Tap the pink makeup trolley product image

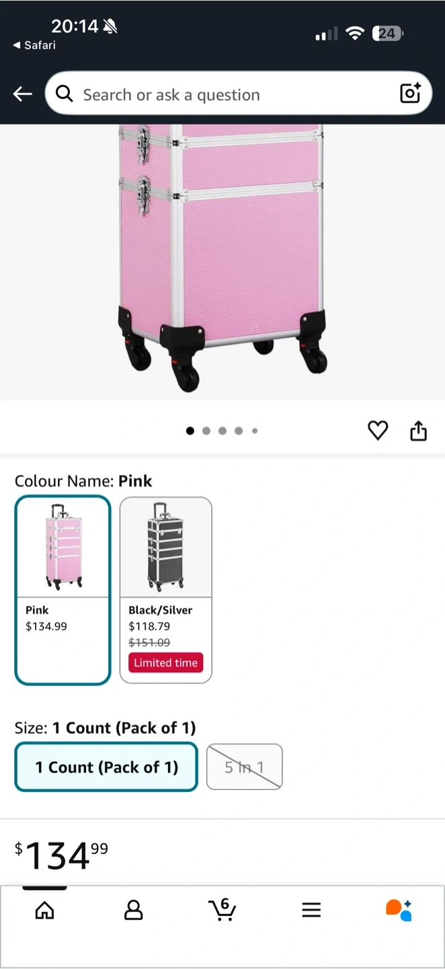point(222,256)
